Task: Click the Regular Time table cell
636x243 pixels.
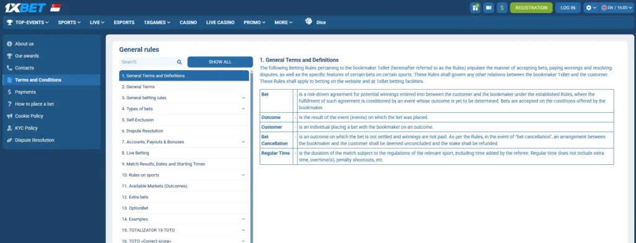Action: point(276,156)
